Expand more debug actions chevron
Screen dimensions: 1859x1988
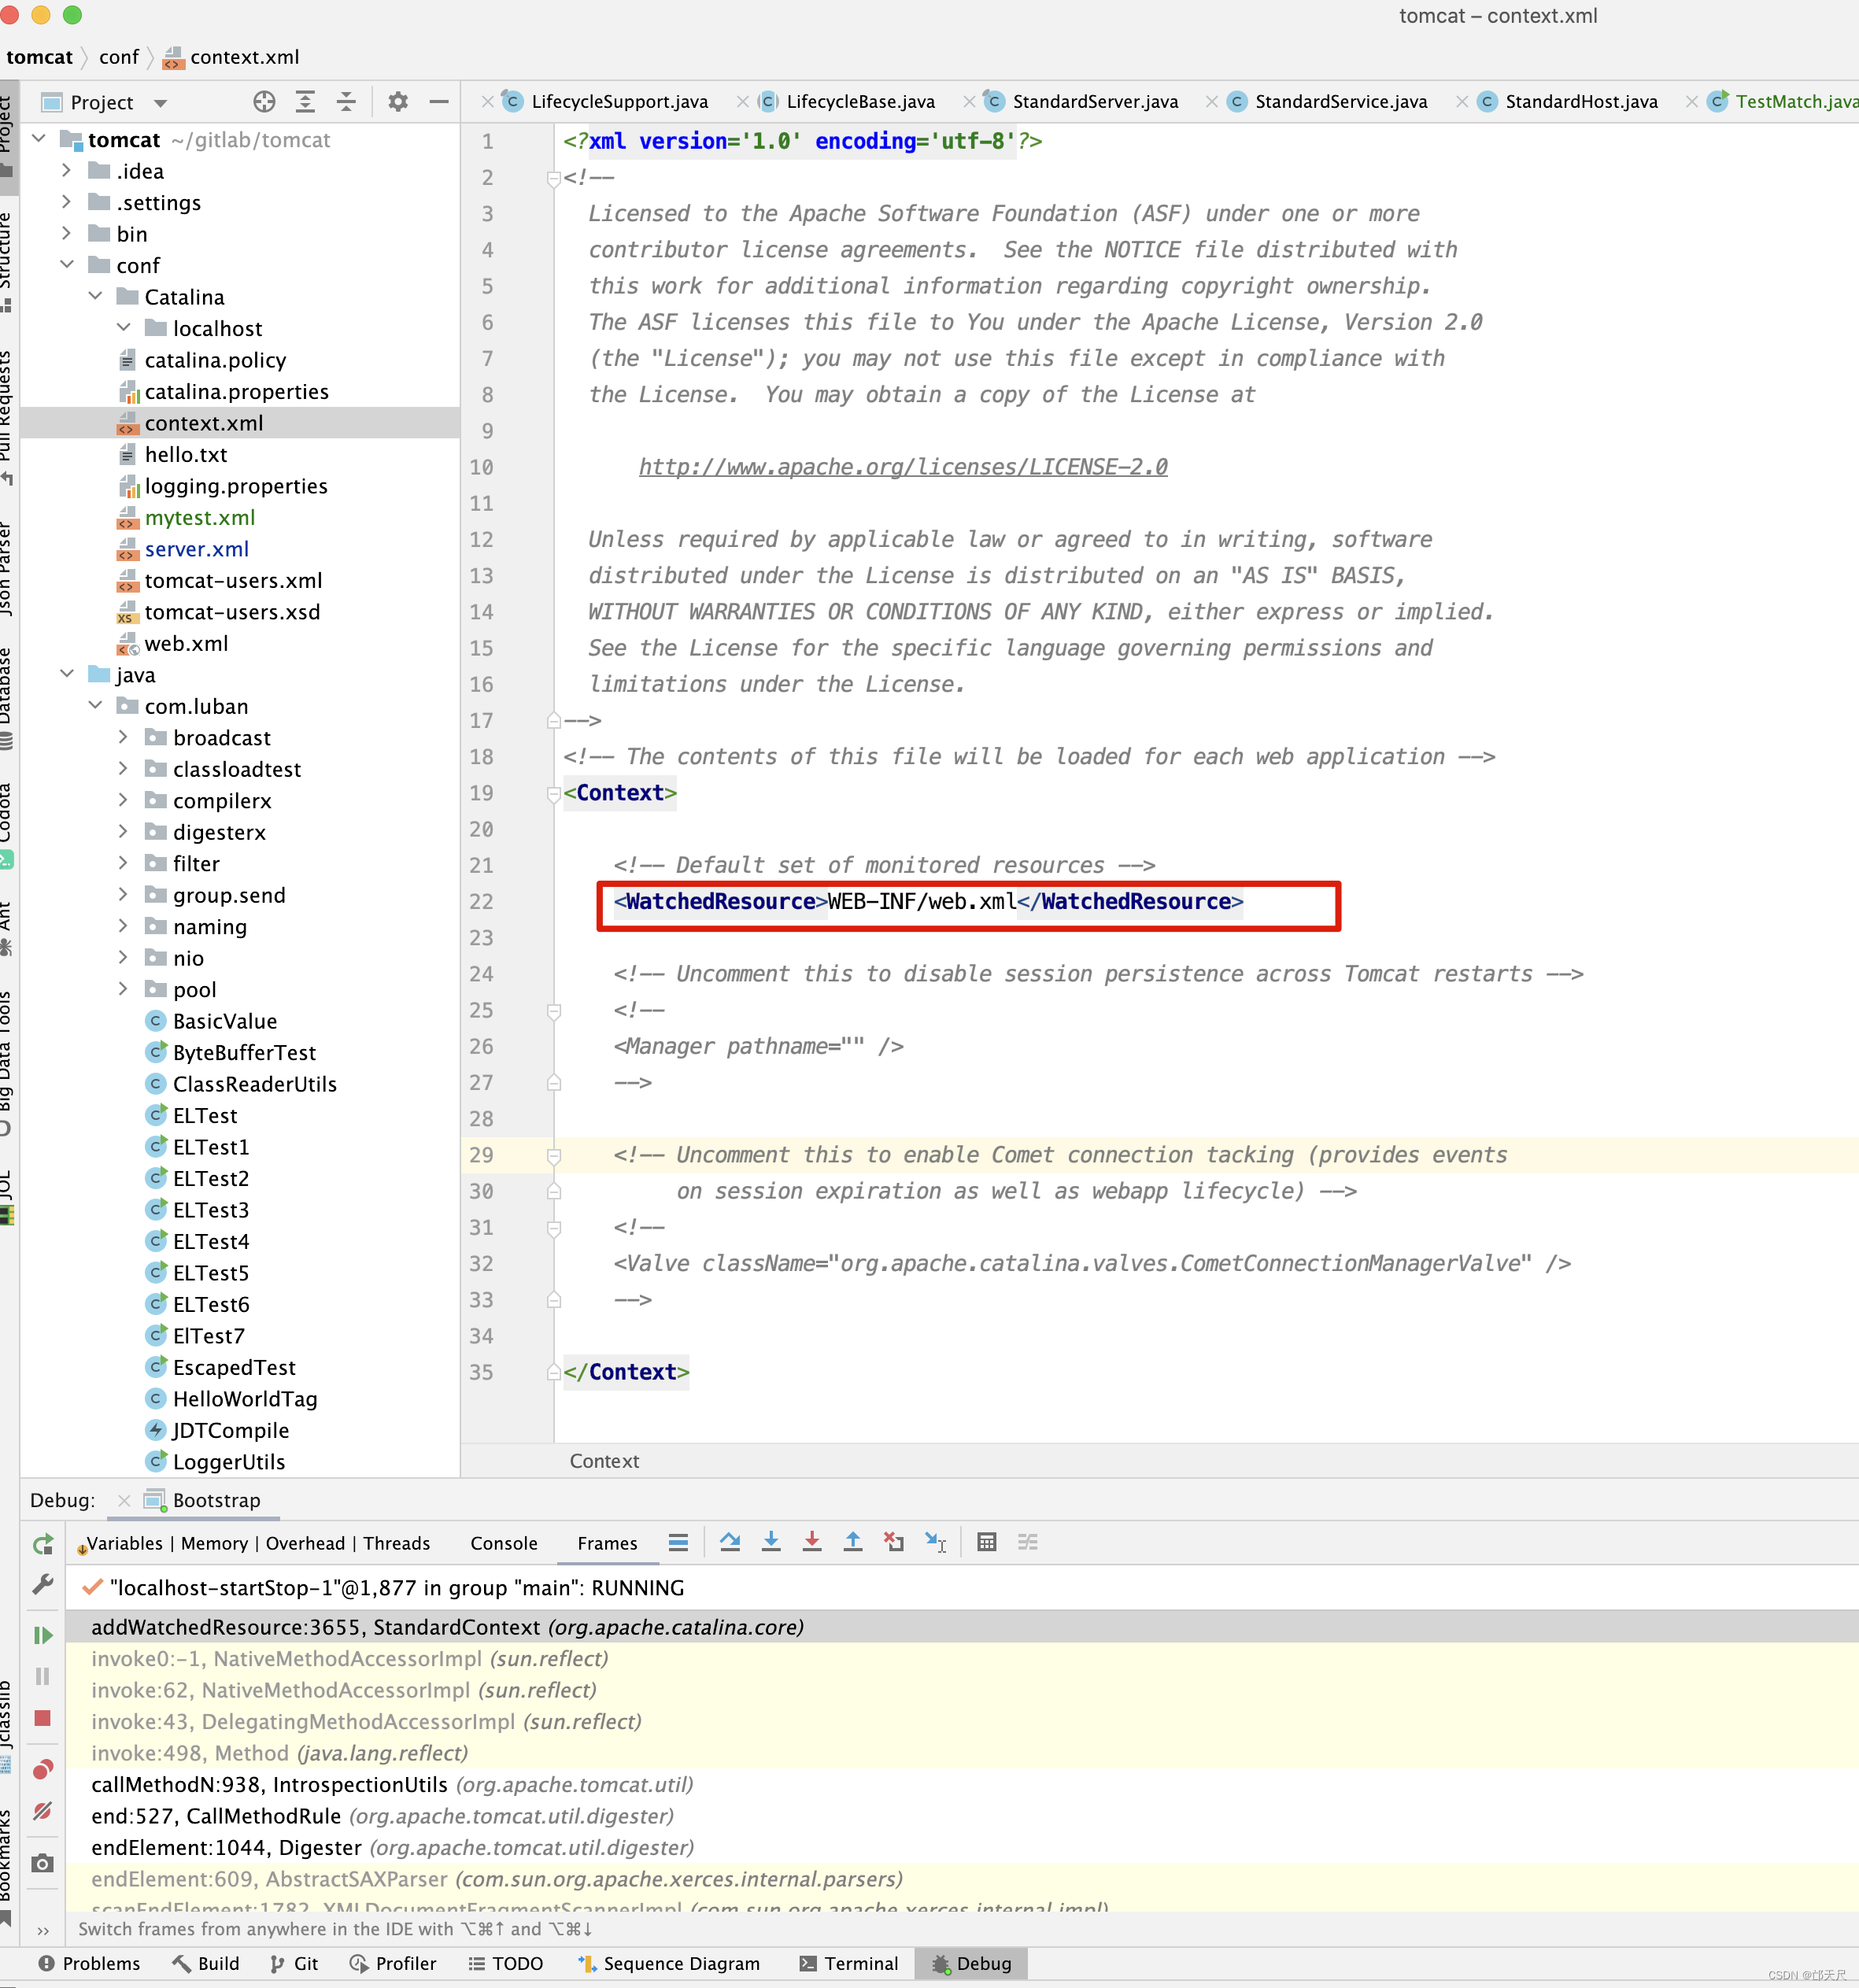[x=43, y=1930]
